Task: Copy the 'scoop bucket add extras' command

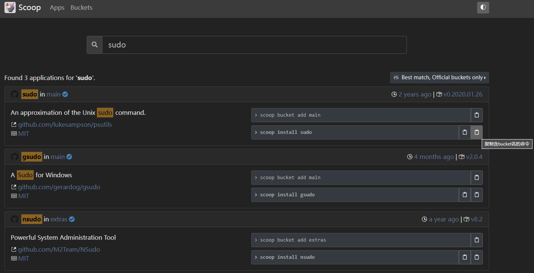Action: click(477, 240)
